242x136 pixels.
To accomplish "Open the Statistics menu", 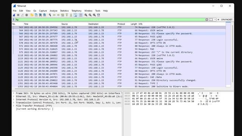I will tap(64, 11).
